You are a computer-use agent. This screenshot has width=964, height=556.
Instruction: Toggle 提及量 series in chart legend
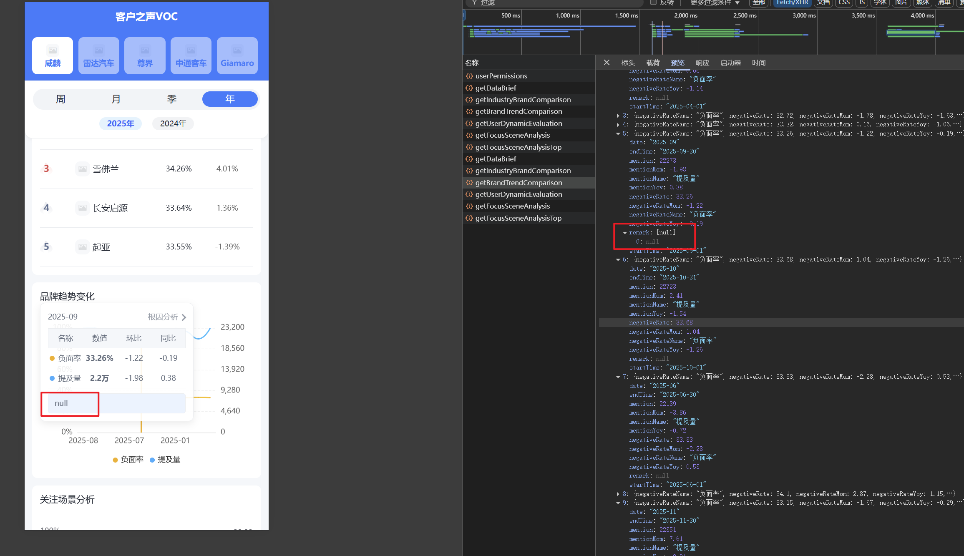click(165, 460)
